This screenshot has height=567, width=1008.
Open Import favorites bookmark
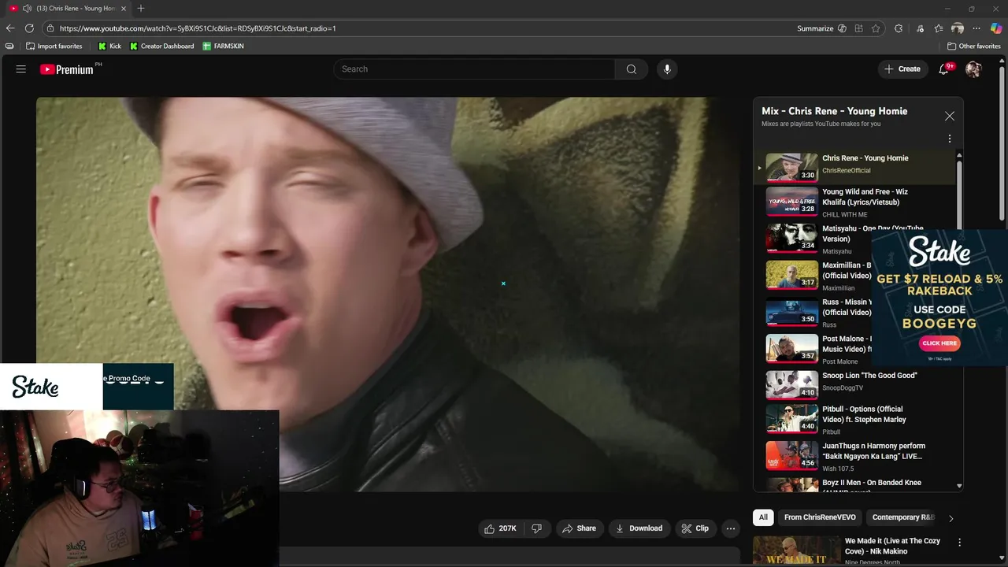pos(54,46)
